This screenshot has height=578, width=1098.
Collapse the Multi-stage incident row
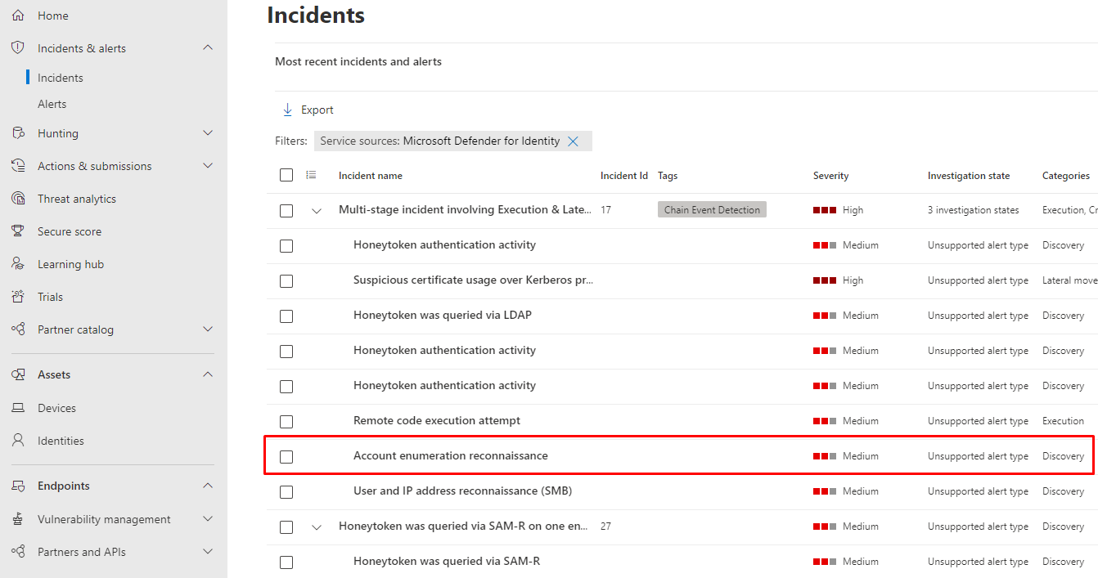pos(317,210)
